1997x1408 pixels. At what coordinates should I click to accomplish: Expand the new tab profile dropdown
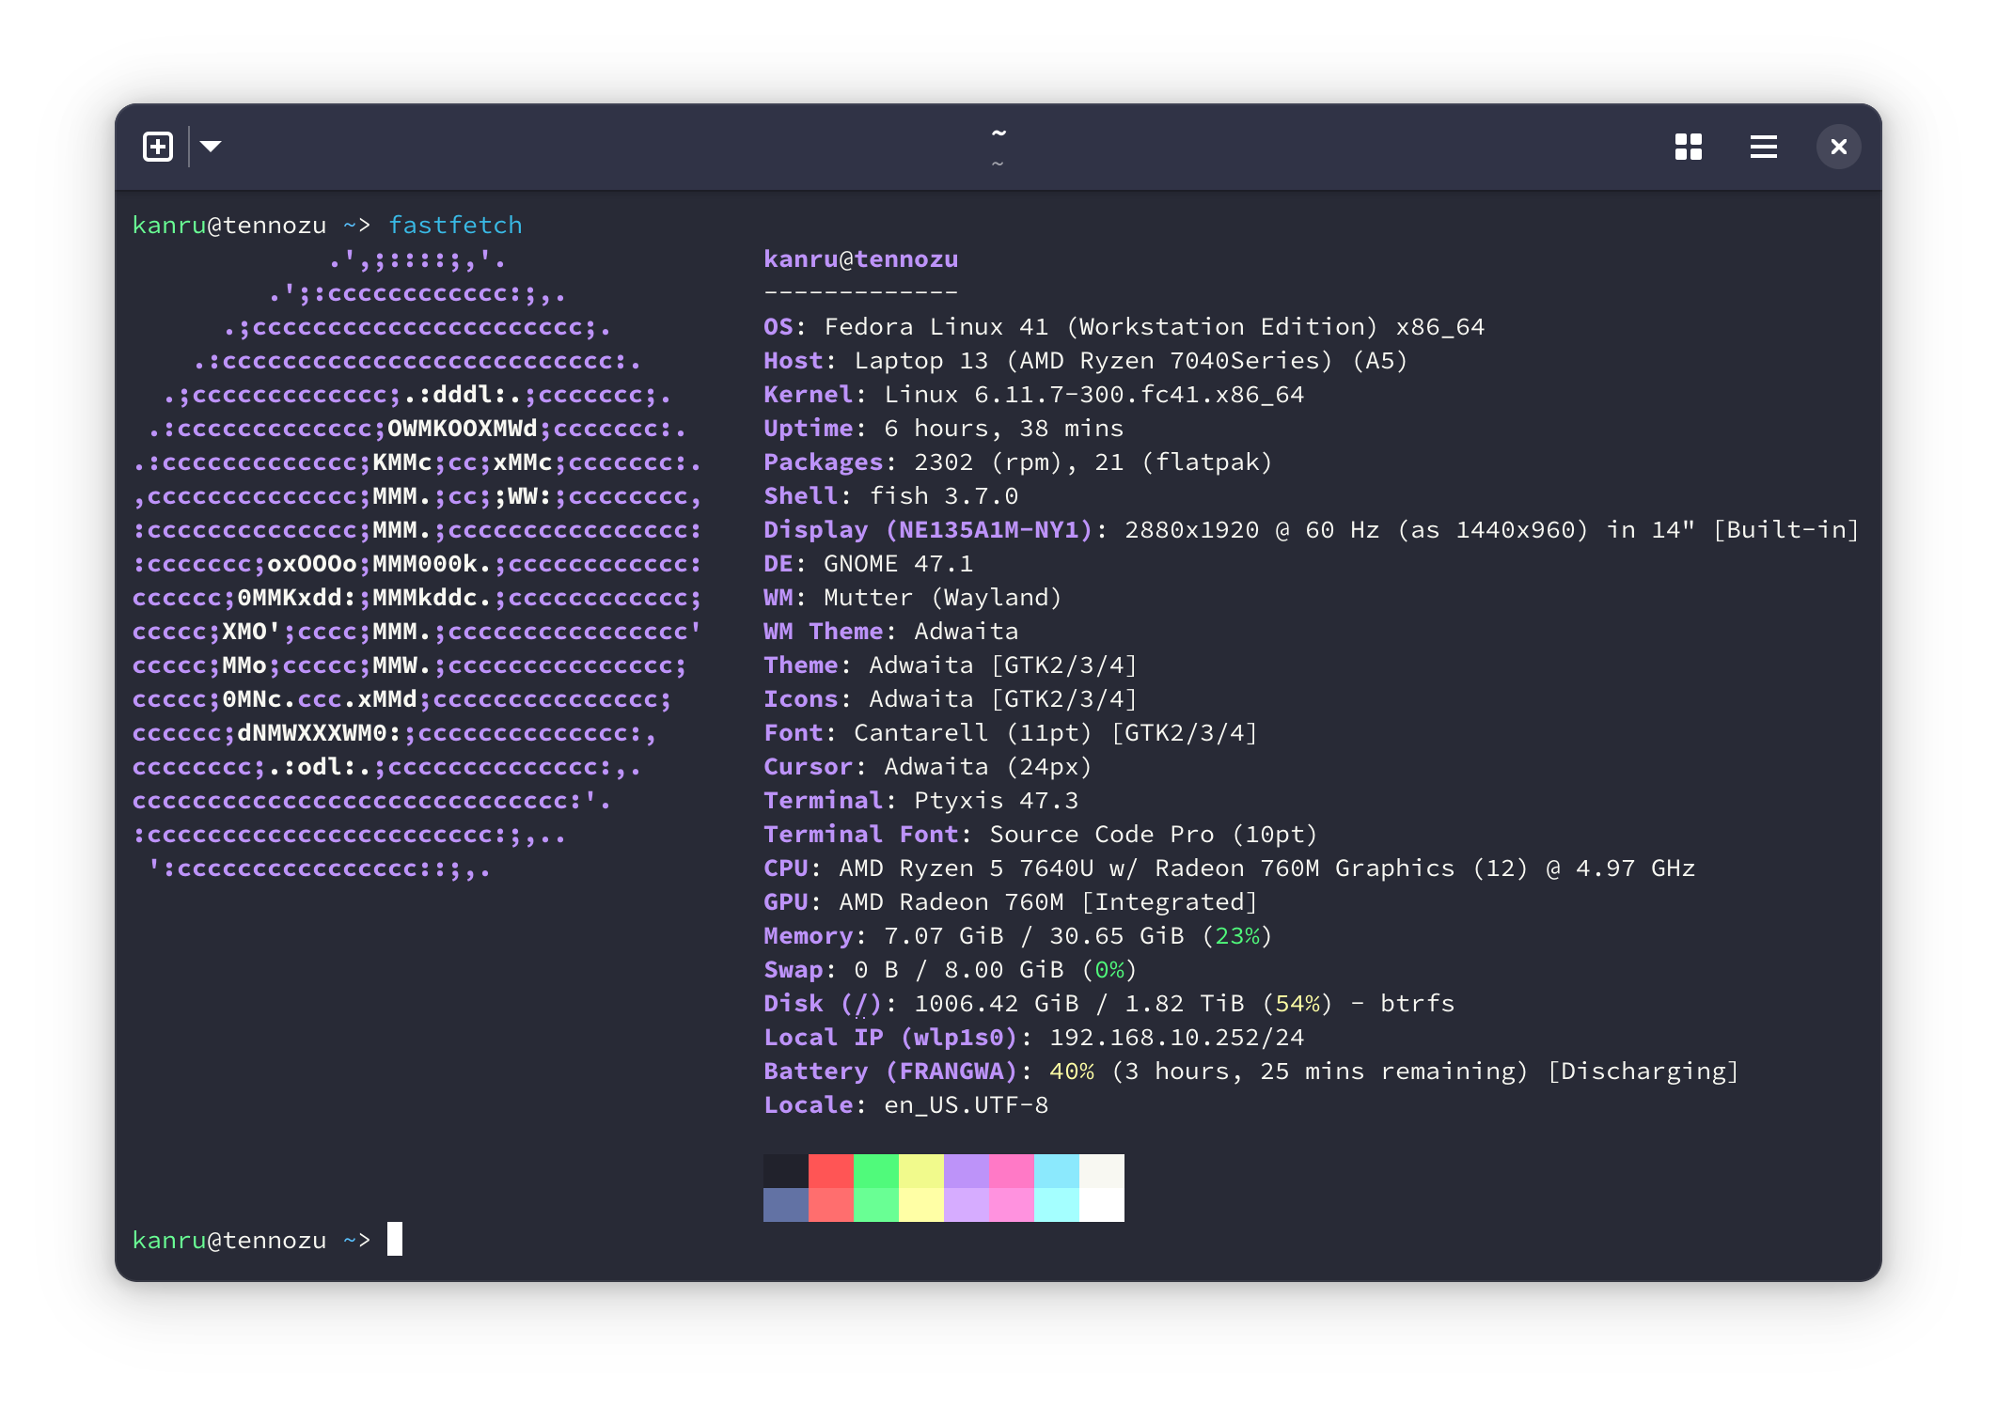coord(211,147)
